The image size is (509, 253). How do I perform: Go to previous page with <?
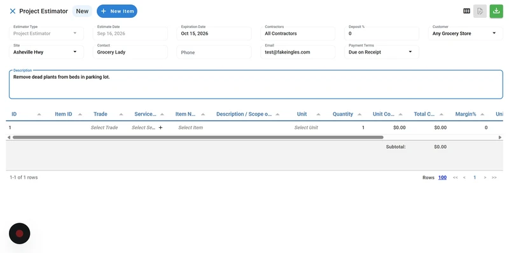click(x=464, y=177)
